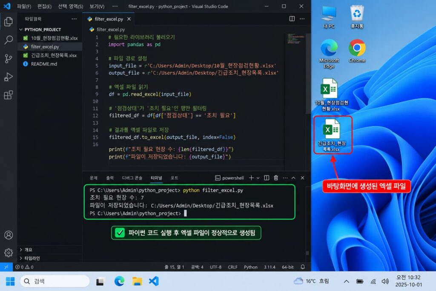Select the powershell terminal label
The width and height of the screenshot is (436, 291).
point(229,178)
